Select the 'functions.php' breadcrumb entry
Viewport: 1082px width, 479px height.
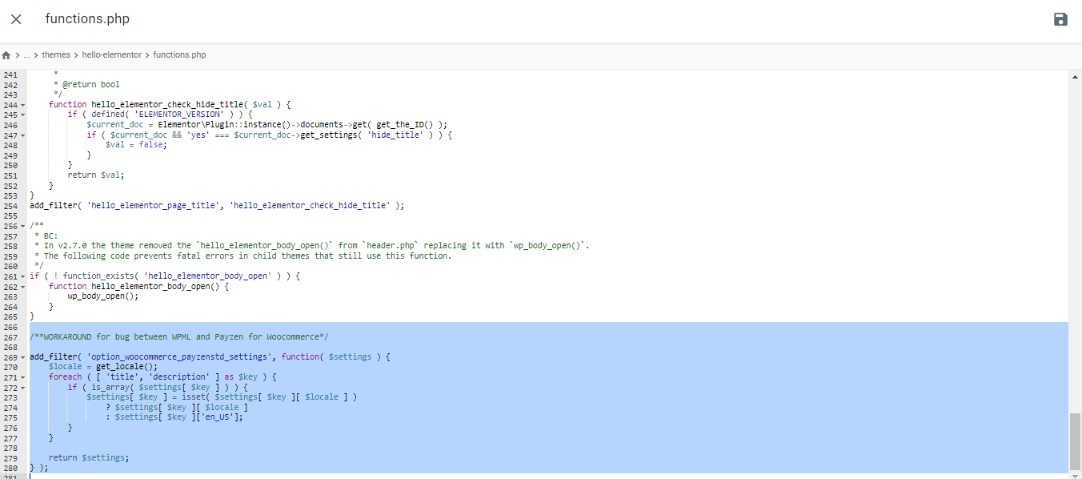(x=179, y=55)
